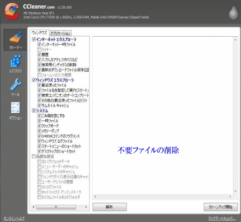Check ウィンドウサイズ/表示位置のキャッシュ checkbox
Viewport: 241px width, 222px height.
[39, 177]
